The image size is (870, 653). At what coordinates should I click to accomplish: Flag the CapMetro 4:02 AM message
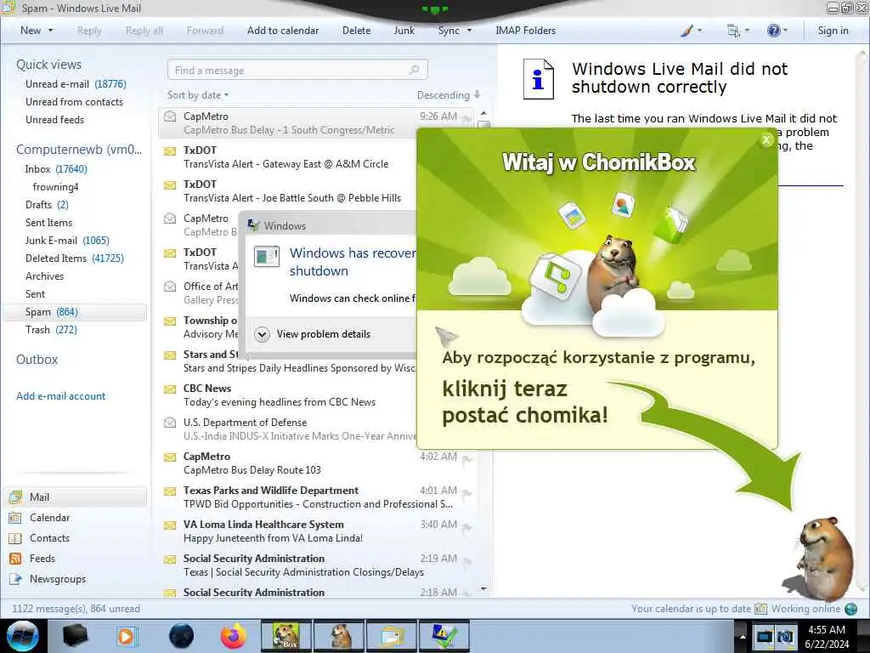[x=467, y=459]
